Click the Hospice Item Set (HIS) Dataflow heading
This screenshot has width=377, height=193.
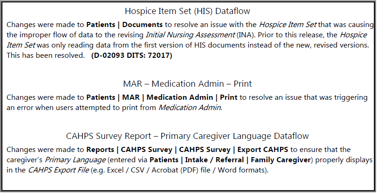click(x=188, y=11)
